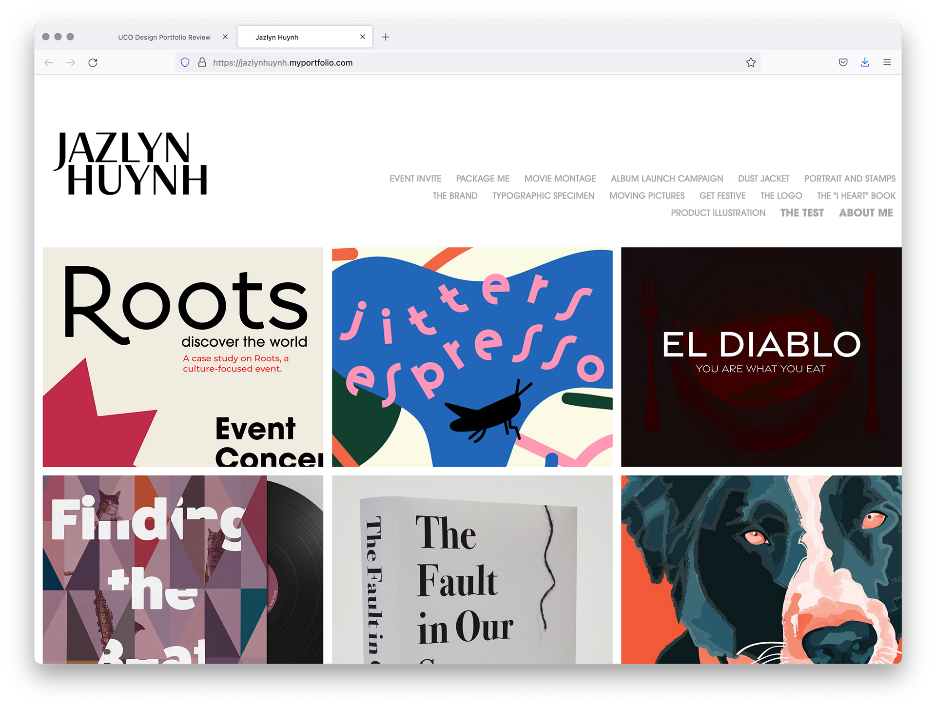Click the Pocket save icon

(x=843, y=62)
